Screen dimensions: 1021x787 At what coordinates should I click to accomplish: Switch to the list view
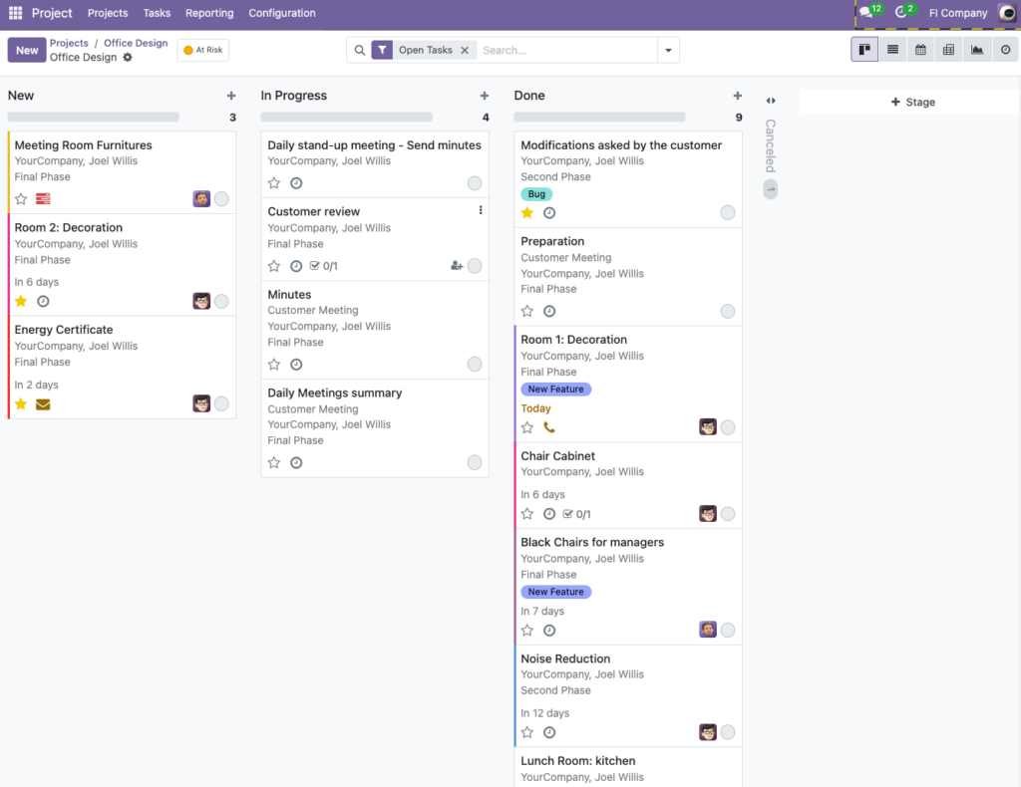892,50
